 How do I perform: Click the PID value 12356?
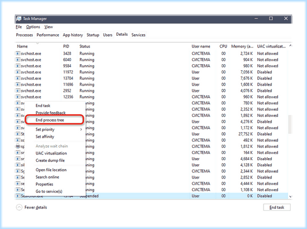point(68,97)
